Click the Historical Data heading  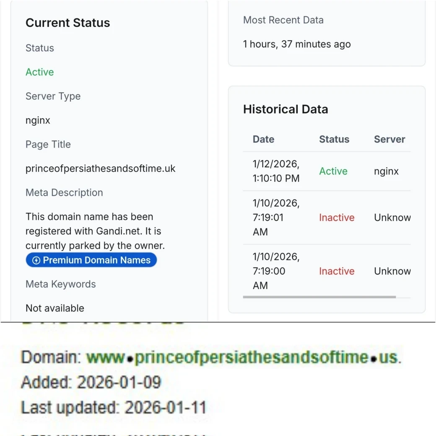[285, 109]
